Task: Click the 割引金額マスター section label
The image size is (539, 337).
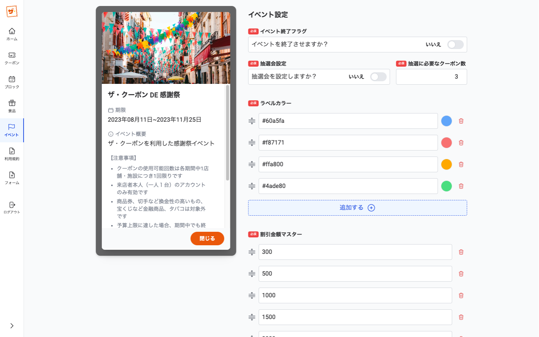Action: coord(281,234)
